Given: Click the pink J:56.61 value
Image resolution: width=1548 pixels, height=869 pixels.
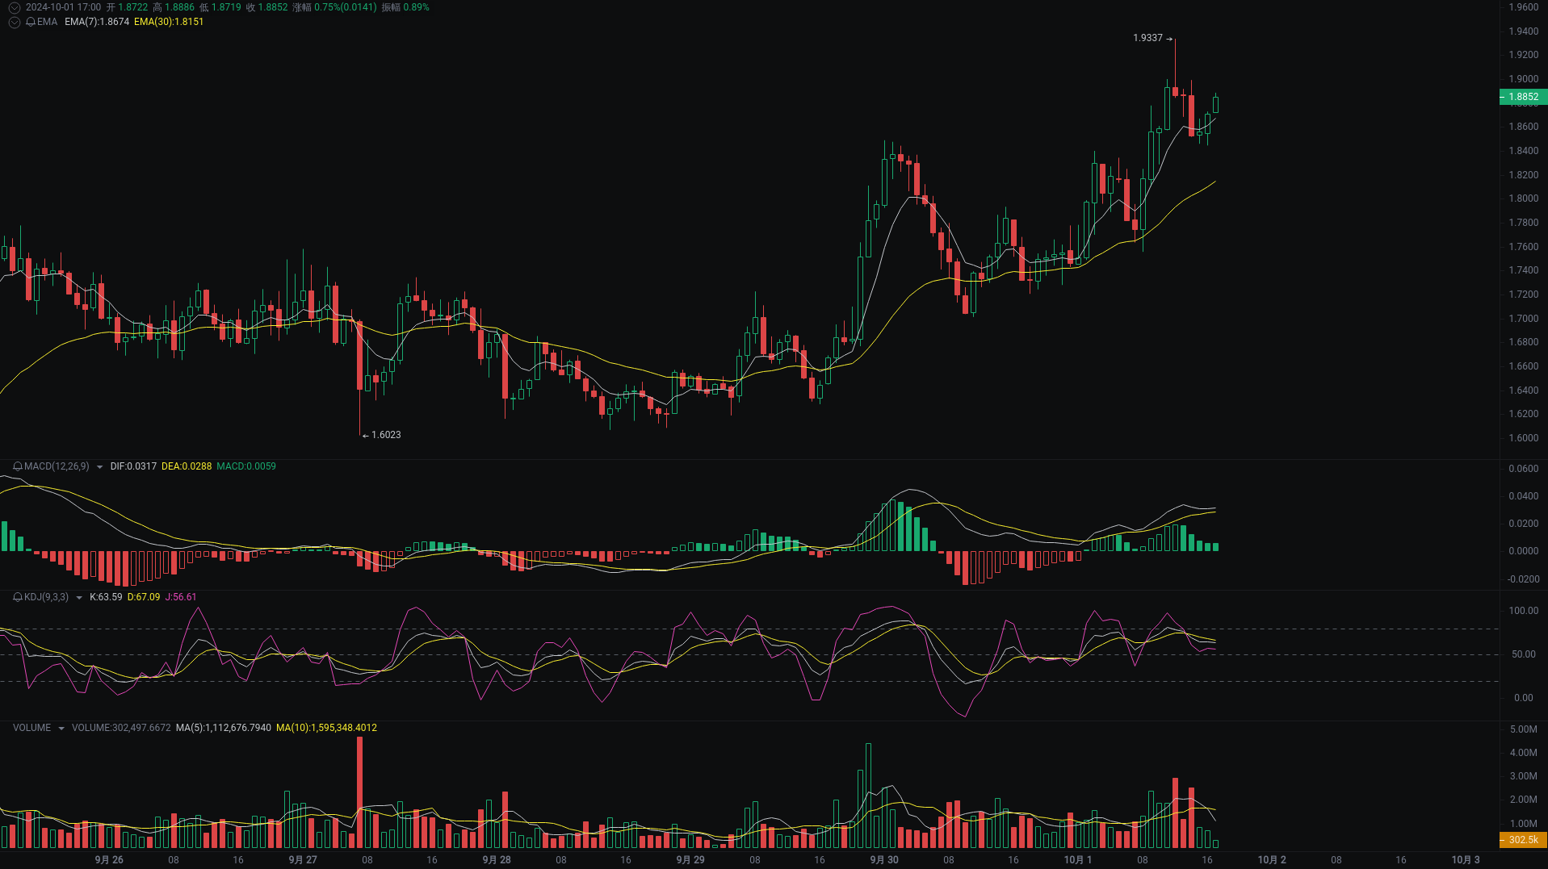Looking at the screenshot, I should 181,597.
